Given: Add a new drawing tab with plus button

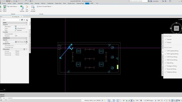Looking at the screenshot, I should pos(25,16).
